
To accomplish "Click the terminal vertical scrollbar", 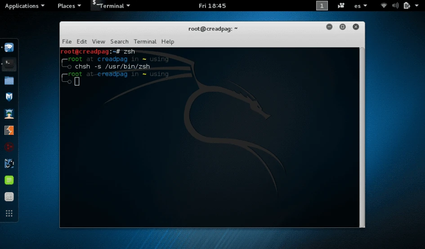I will click(x=362, y=138).
